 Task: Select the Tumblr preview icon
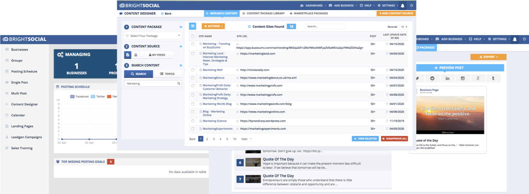(493, 79)
